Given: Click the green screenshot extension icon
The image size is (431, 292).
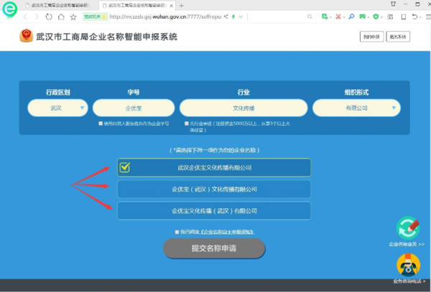Looking at the screenshot, I should (325, 17).
